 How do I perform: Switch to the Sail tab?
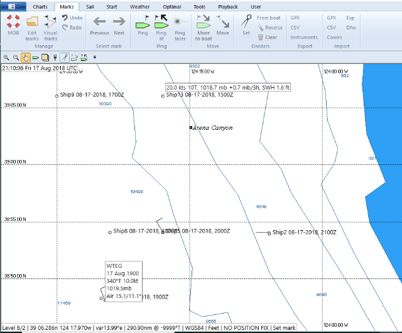(90, 7)
